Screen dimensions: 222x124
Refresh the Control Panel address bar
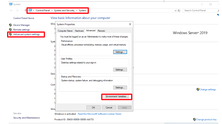pos(179,10)
